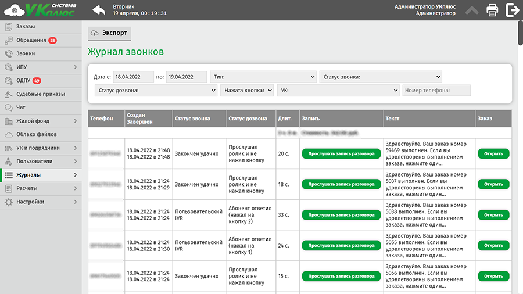Click the red 53 badge on Обращения
This screenshot has width=523, height=294.
(52, 40)
